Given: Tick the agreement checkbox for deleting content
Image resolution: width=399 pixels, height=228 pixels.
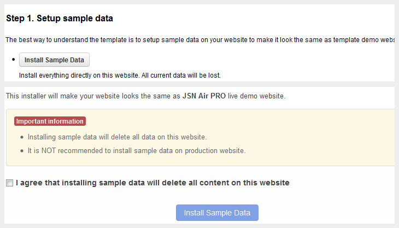Looking at the screenshot, I should point(9,183).
